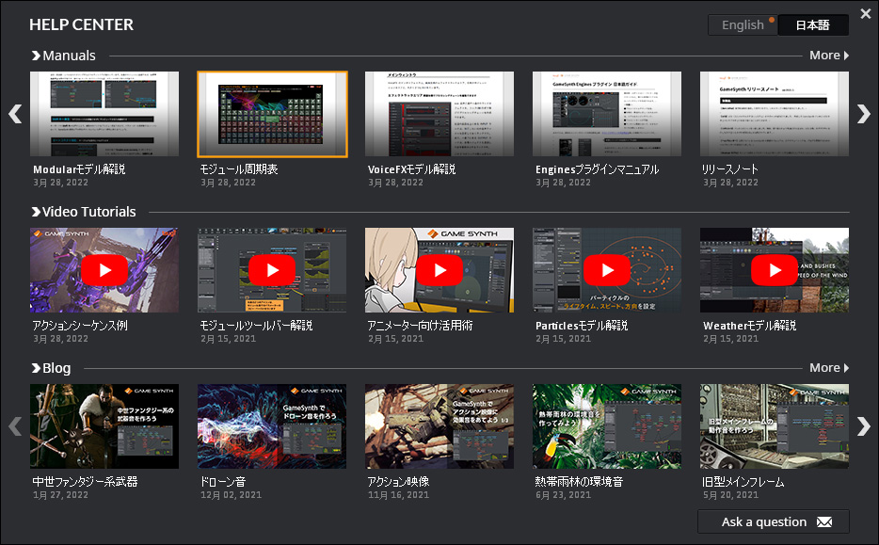
Task: Open the Modularモデル解説 manual thumbnail
Action: click(104, 114)
